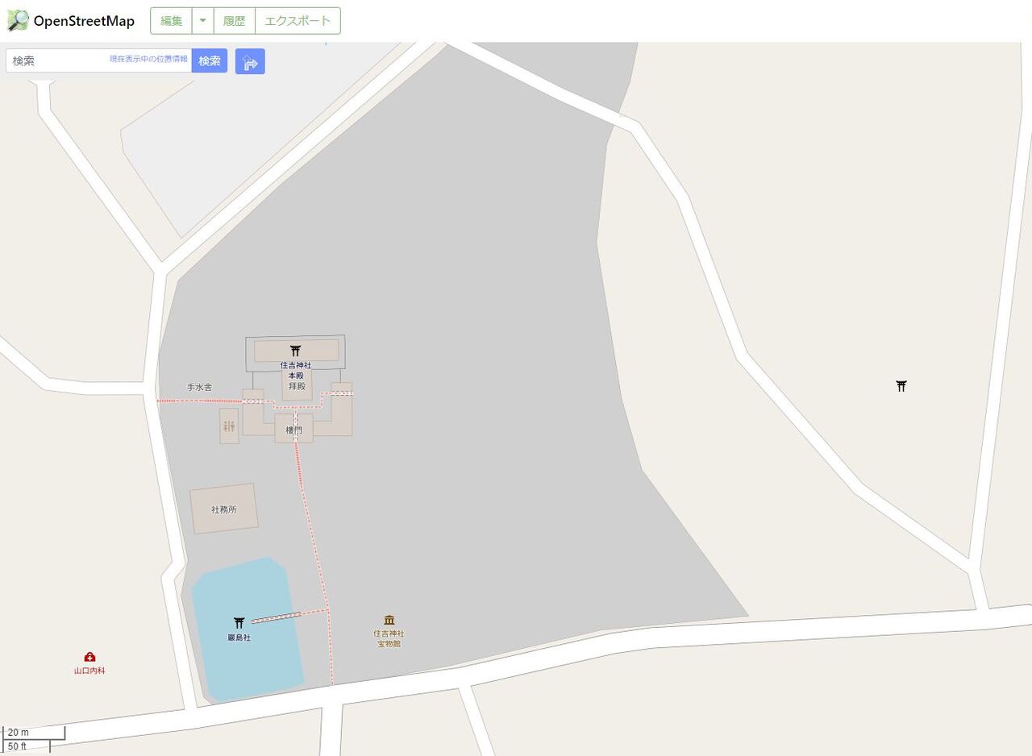1032x756 pixels.
Task: Focus the 検索 search input field
Action: coord(98,60)
